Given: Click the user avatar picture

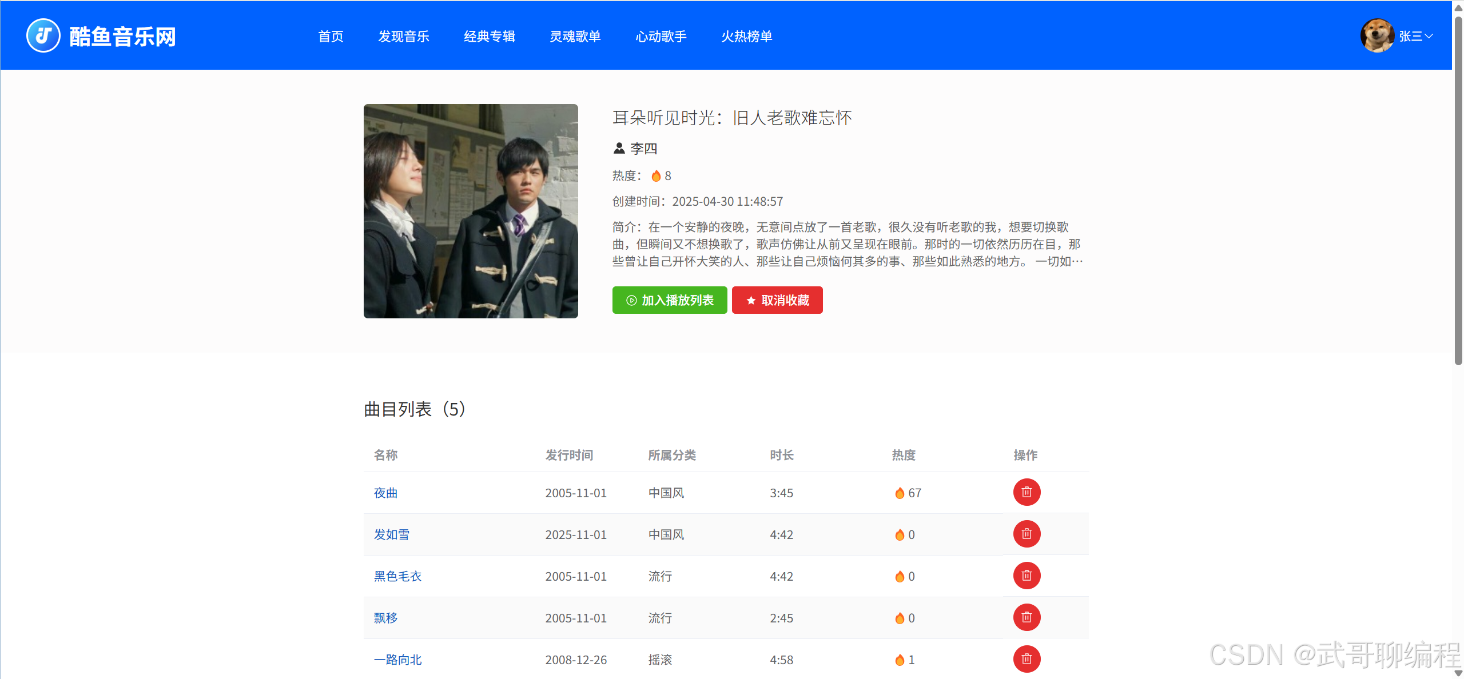Looking at the screenshot, I should 1377,35.
